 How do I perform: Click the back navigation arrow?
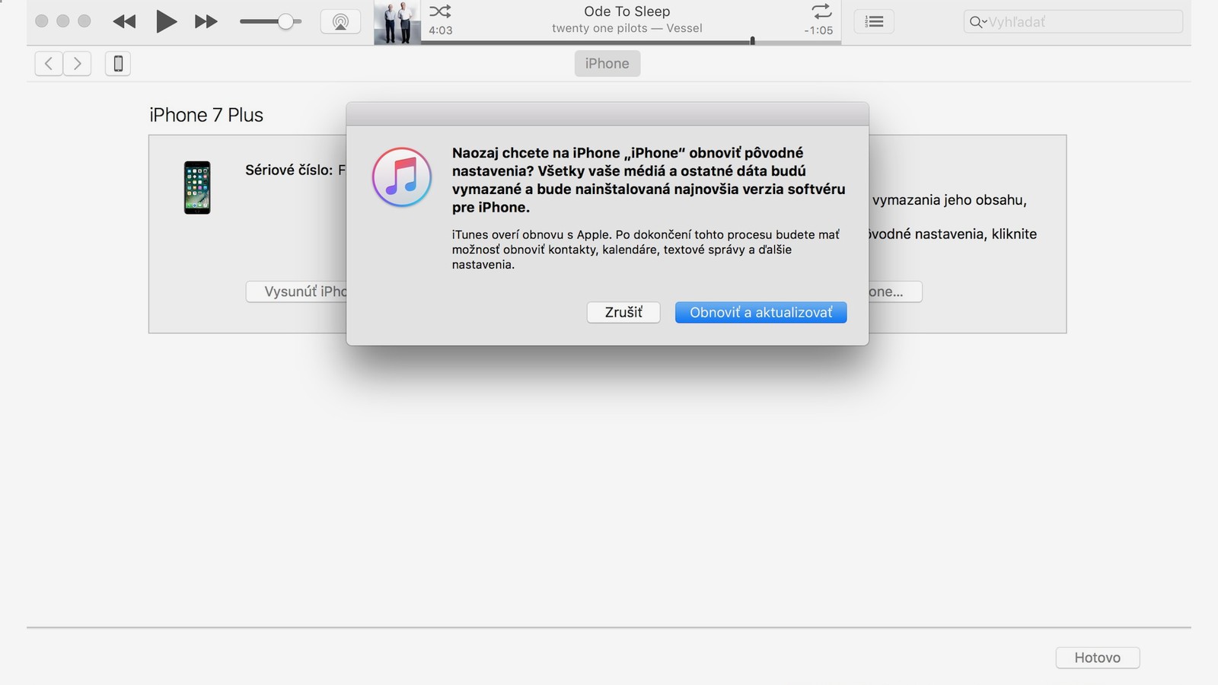49,64
